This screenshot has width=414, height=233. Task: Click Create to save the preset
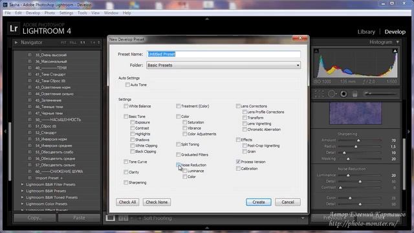click(259, 202)
